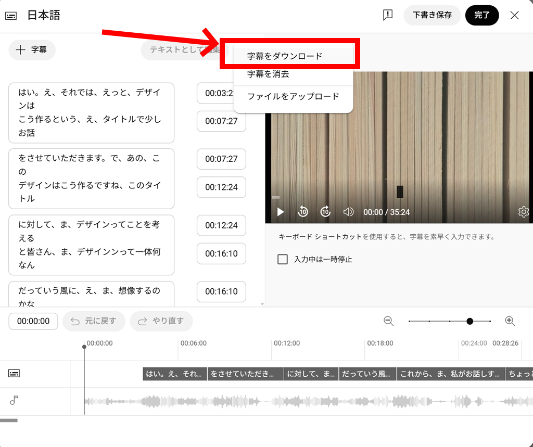
Task: Click the 下書き保存 button
Action: click(432, 15)
